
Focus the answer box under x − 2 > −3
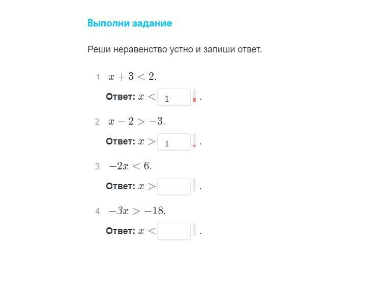click(x=174, y=141)
